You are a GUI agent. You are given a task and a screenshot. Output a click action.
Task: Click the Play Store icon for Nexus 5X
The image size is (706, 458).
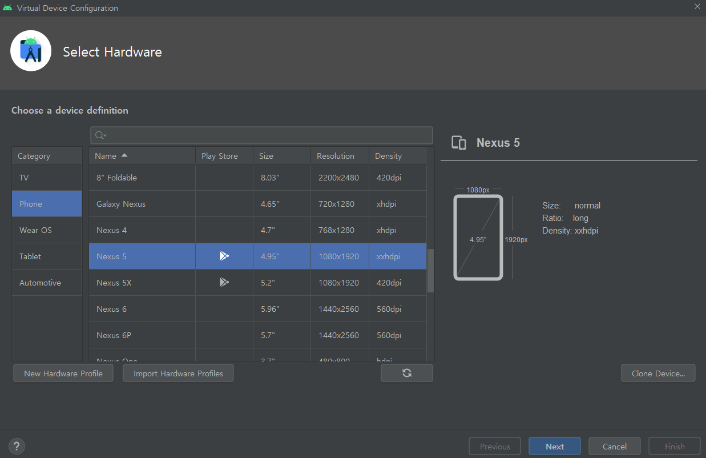[224, 283]
